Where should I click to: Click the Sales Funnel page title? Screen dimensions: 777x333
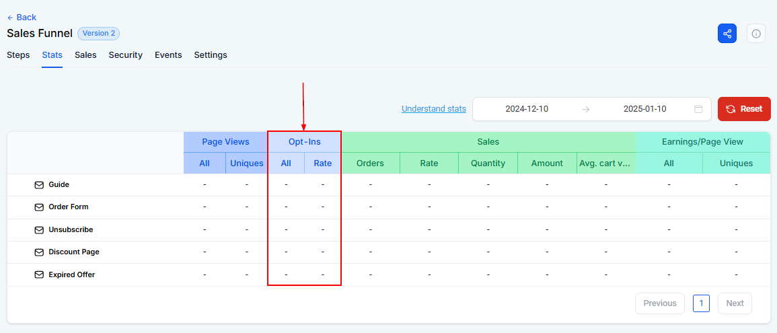40,34
